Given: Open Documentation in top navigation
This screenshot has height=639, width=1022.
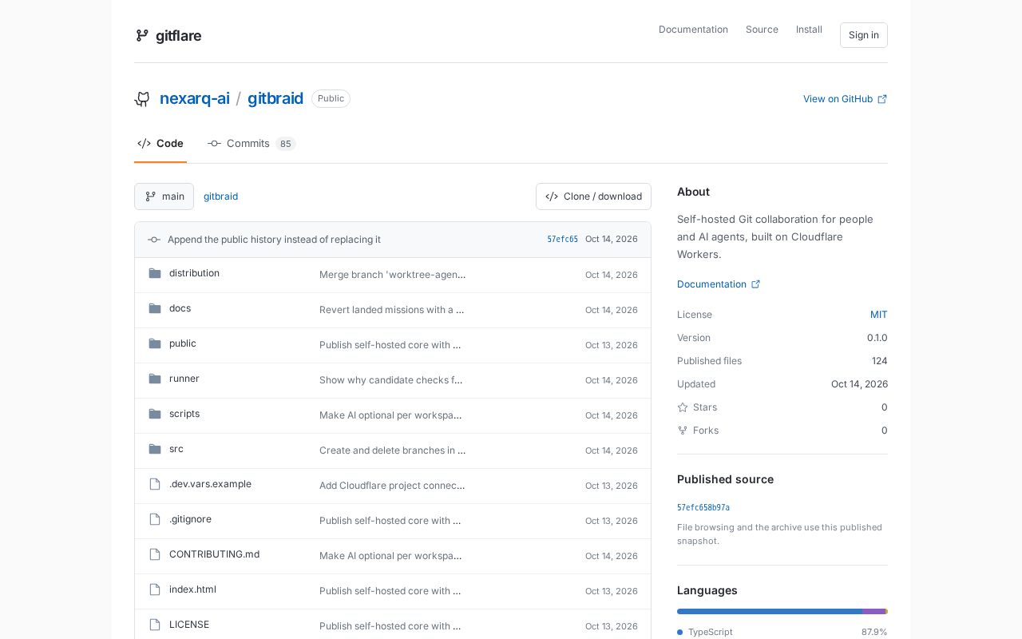Looking at the screenshot, I should click(x=693, y=30).
